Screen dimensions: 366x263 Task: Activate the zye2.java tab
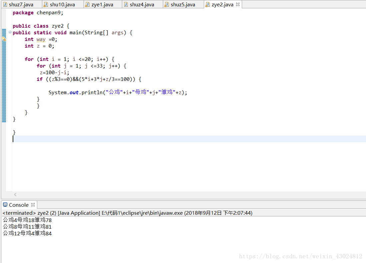point(222,4)
